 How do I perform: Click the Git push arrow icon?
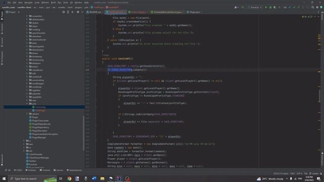(298, 7)
